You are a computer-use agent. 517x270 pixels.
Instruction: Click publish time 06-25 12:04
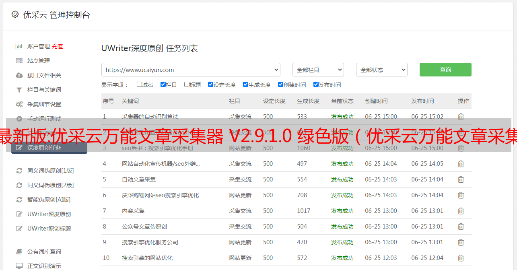pos(427,258)
